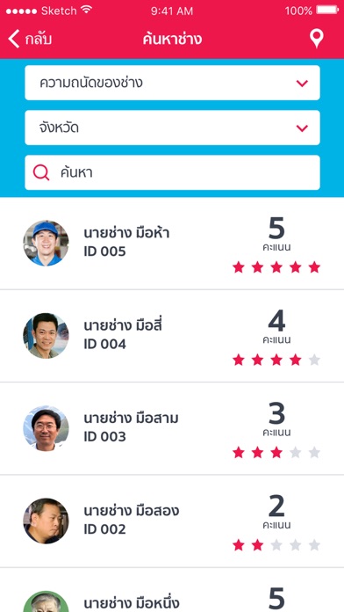Focus the ค้นหา search input field
The image size is (344, 612).
172,172
